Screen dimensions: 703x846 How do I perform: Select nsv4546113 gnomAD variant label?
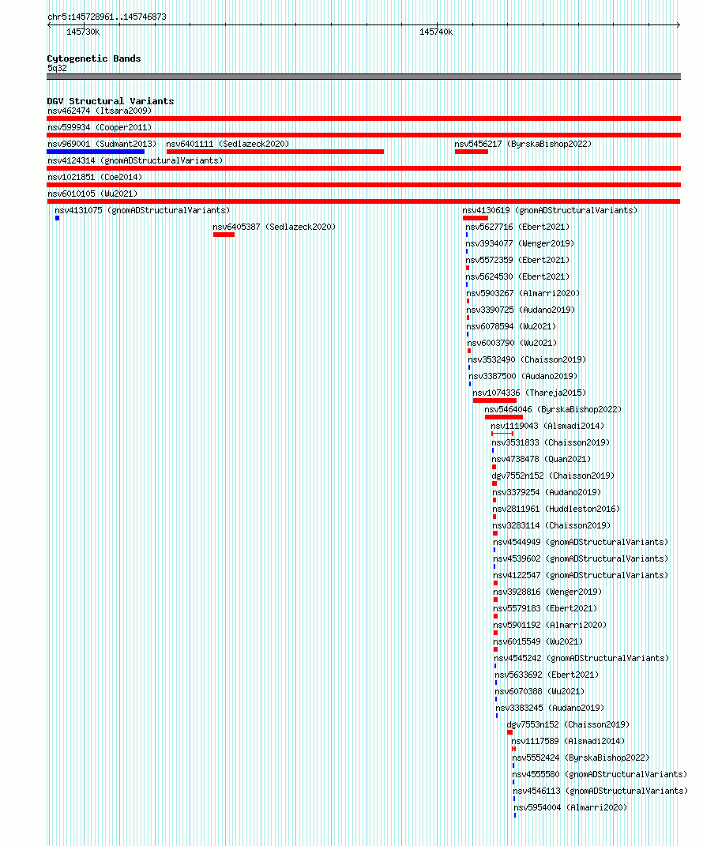point(600,791)
